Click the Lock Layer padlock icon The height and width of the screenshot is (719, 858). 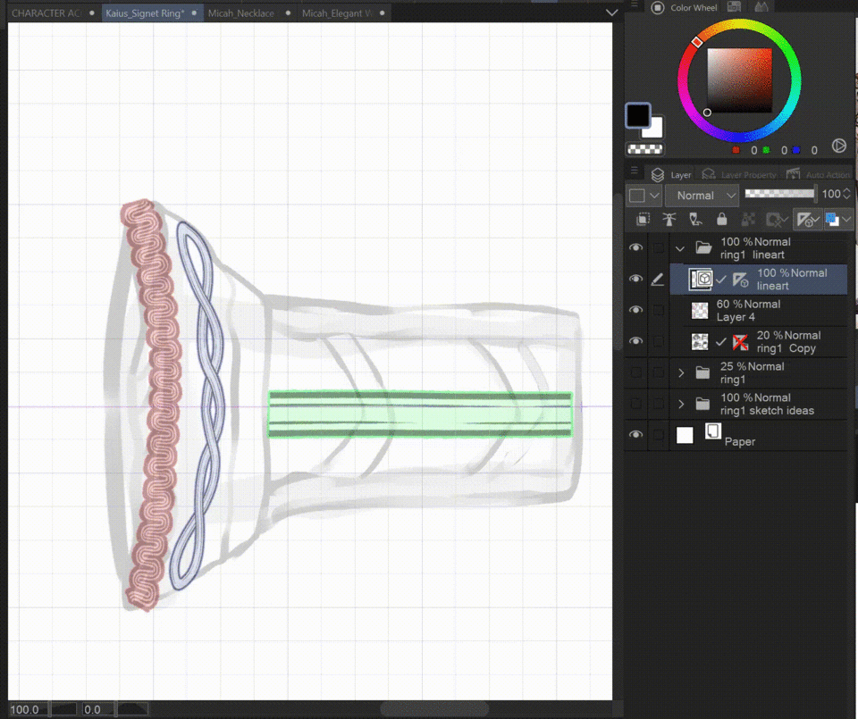(x=722, y=220)
